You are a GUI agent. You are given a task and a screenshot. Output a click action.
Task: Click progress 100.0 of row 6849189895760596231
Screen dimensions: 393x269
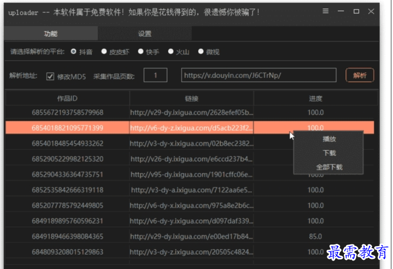tap(315, 221)
